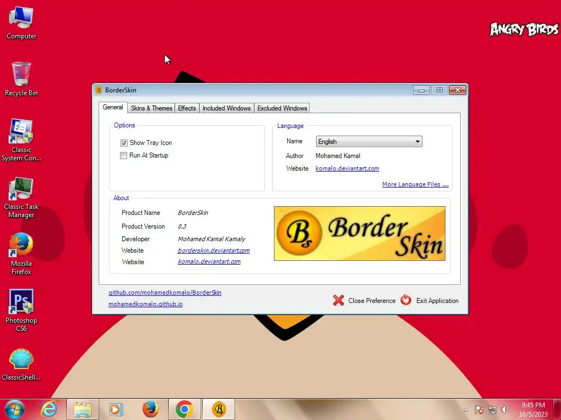Open the Computer desktop icon
Viewport: 561px width, 420px height.
21,24
